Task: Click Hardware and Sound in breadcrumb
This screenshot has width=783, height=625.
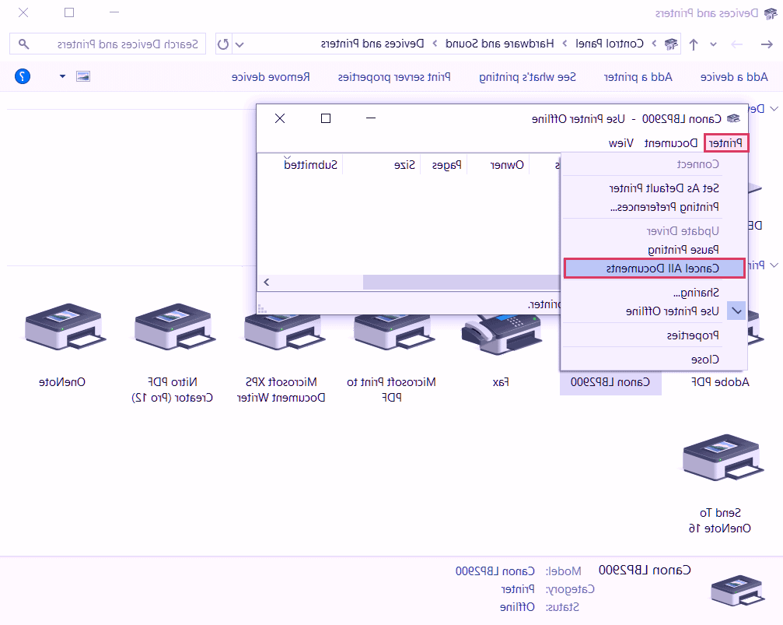Action: [500, 44]
